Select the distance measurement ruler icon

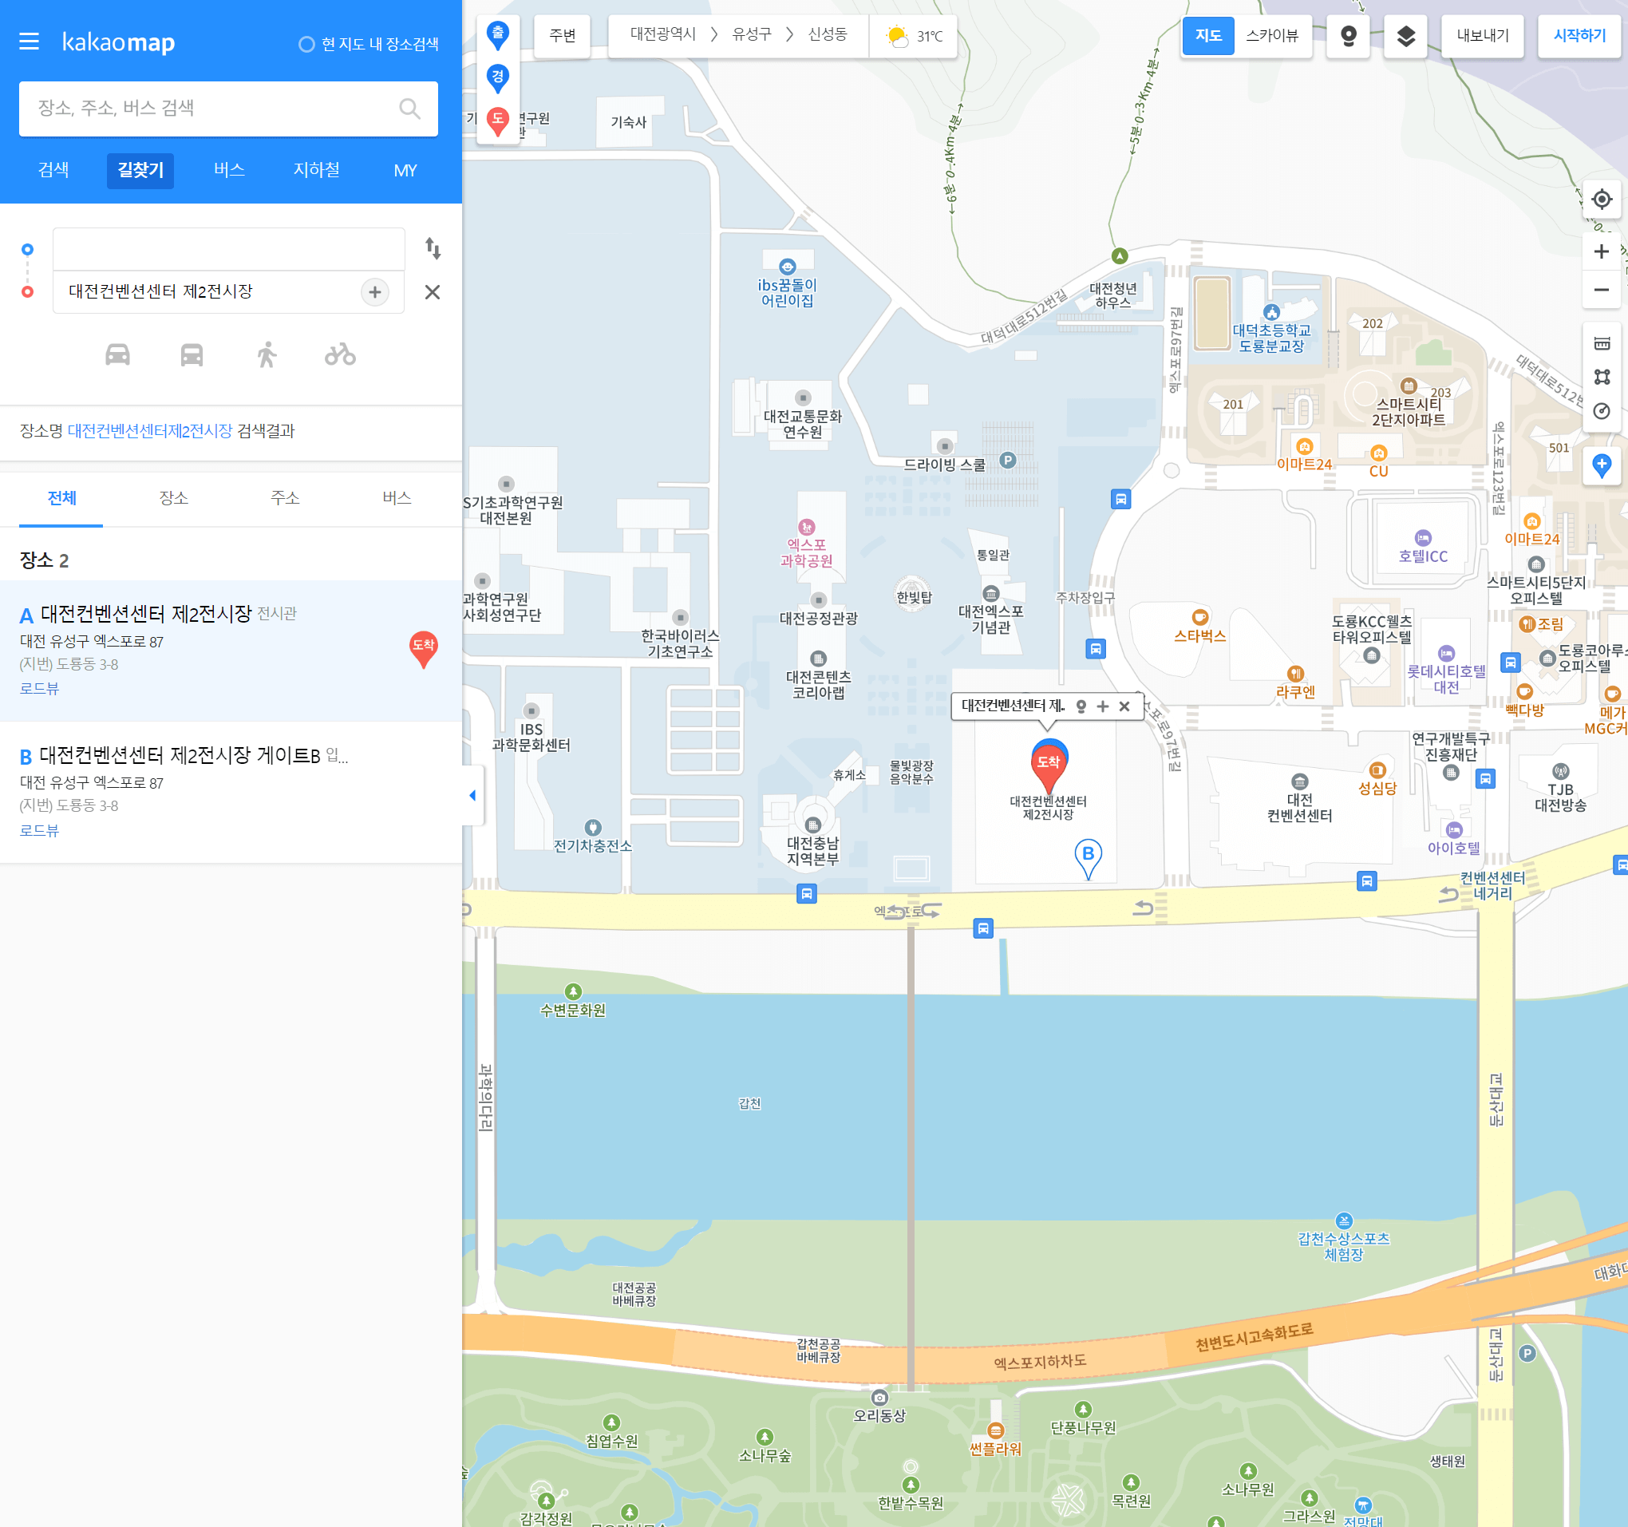coord(1601,343)
